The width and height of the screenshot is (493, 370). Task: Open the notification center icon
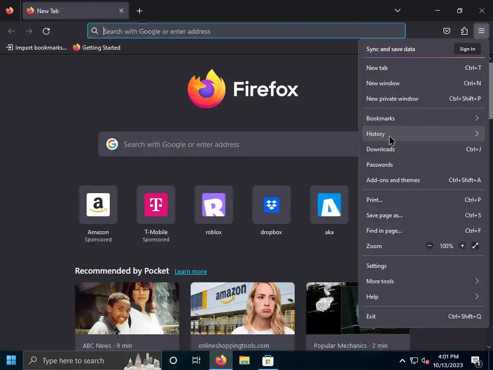pyautogui.click(x=476, y=360)
